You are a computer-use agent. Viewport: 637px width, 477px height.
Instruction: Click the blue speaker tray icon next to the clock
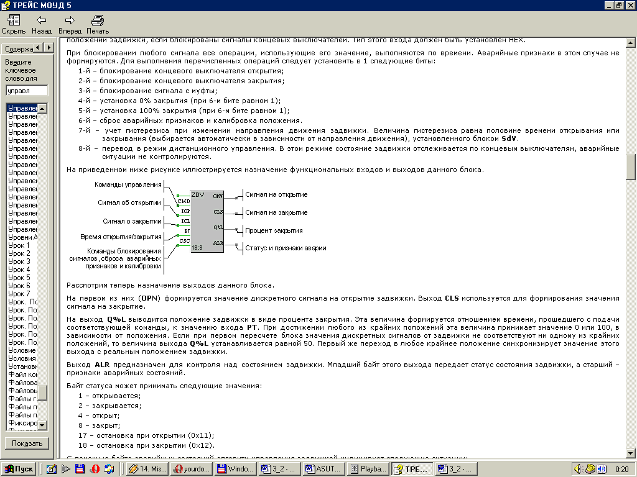pyautogui.click(x=602, y=470)
